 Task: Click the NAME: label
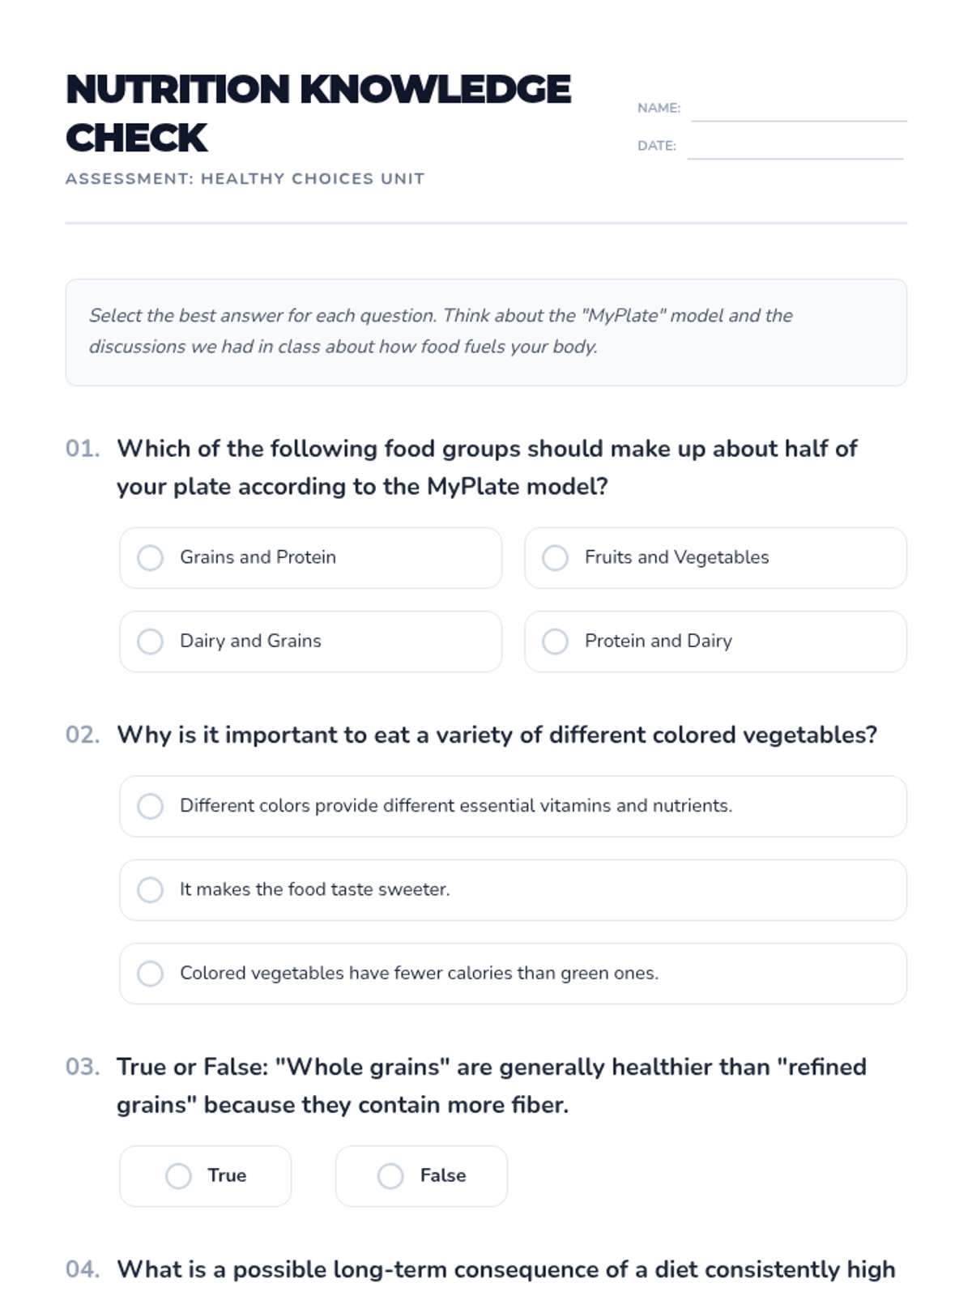(659, 108)
